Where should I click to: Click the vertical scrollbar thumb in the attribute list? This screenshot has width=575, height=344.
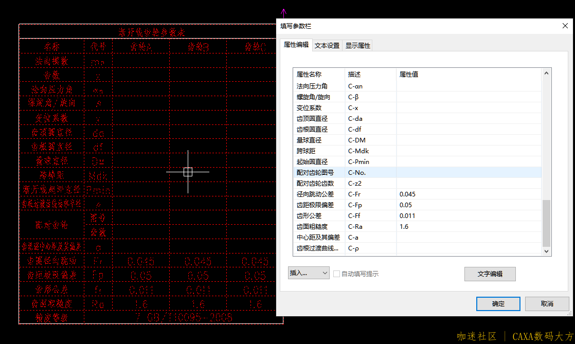pos(547,223)
